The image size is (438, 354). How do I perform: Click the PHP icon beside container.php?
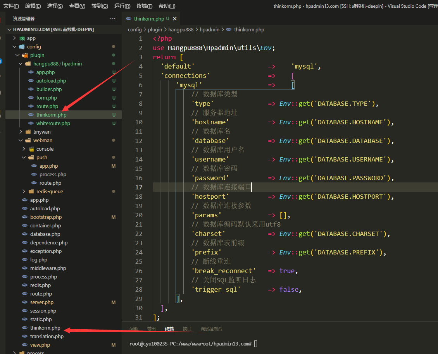point(25,225)
